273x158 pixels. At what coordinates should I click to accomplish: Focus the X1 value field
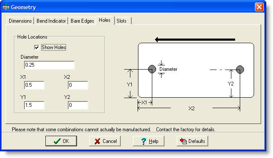pyautogui.click(x=34, y=85)
